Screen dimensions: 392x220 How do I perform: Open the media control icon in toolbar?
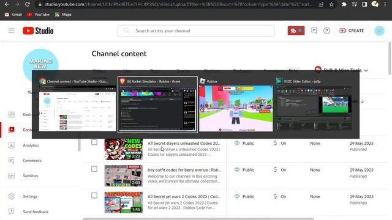pyautogui.click(x=354, y=4)
